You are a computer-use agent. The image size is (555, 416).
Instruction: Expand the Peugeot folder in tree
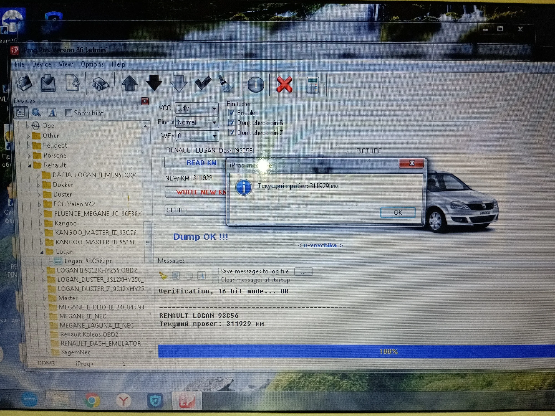(29, 146)
